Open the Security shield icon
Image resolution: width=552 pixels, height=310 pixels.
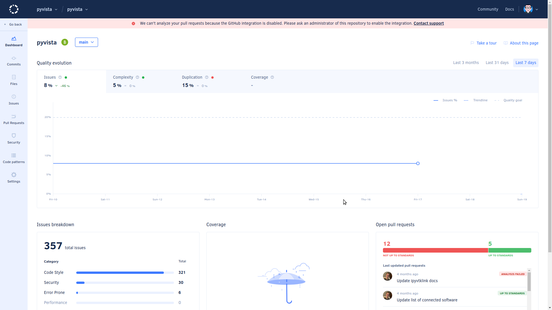click(x=14, y=136)
